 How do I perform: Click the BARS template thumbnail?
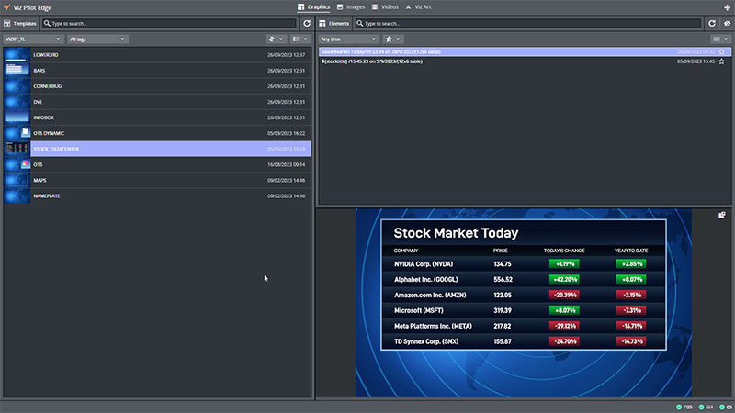pos(17,71)
